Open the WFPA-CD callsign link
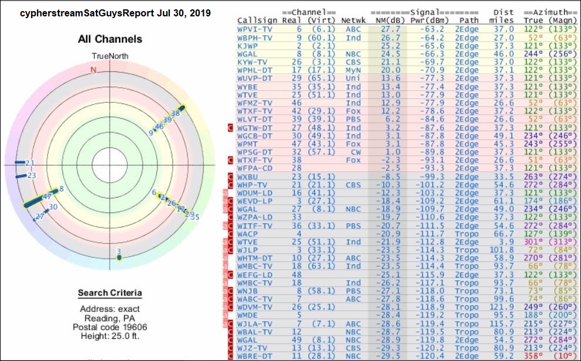581x361 pixels. click(255, 169)
